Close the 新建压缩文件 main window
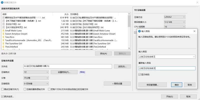This screenshot has height=100, width=200. point(197,2)
